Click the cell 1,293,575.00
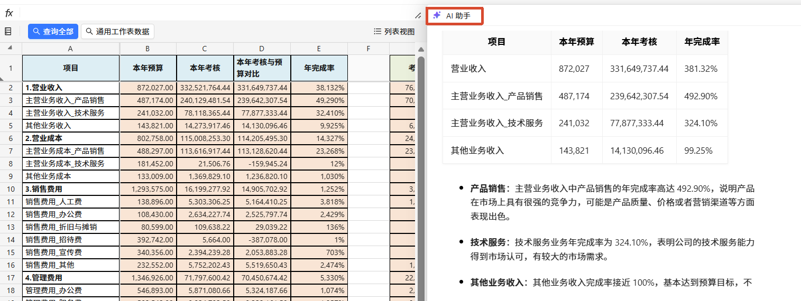Screen dimensions: 801x301 [148, 189]
